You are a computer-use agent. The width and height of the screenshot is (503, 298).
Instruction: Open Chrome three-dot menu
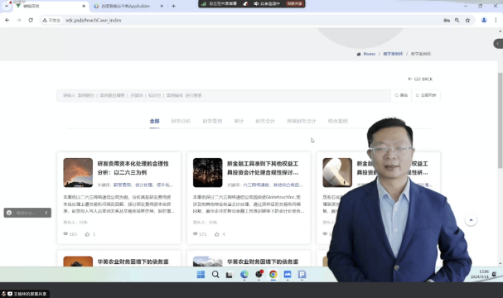point(496,20)
